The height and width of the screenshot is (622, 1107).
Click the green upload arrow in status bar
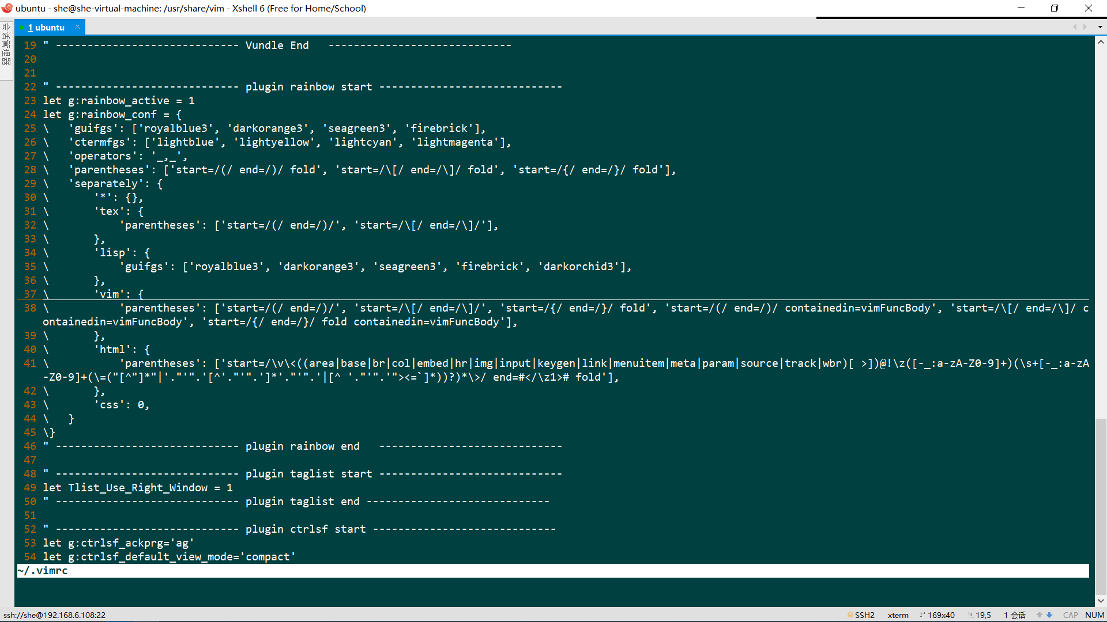pos(1040,615)
